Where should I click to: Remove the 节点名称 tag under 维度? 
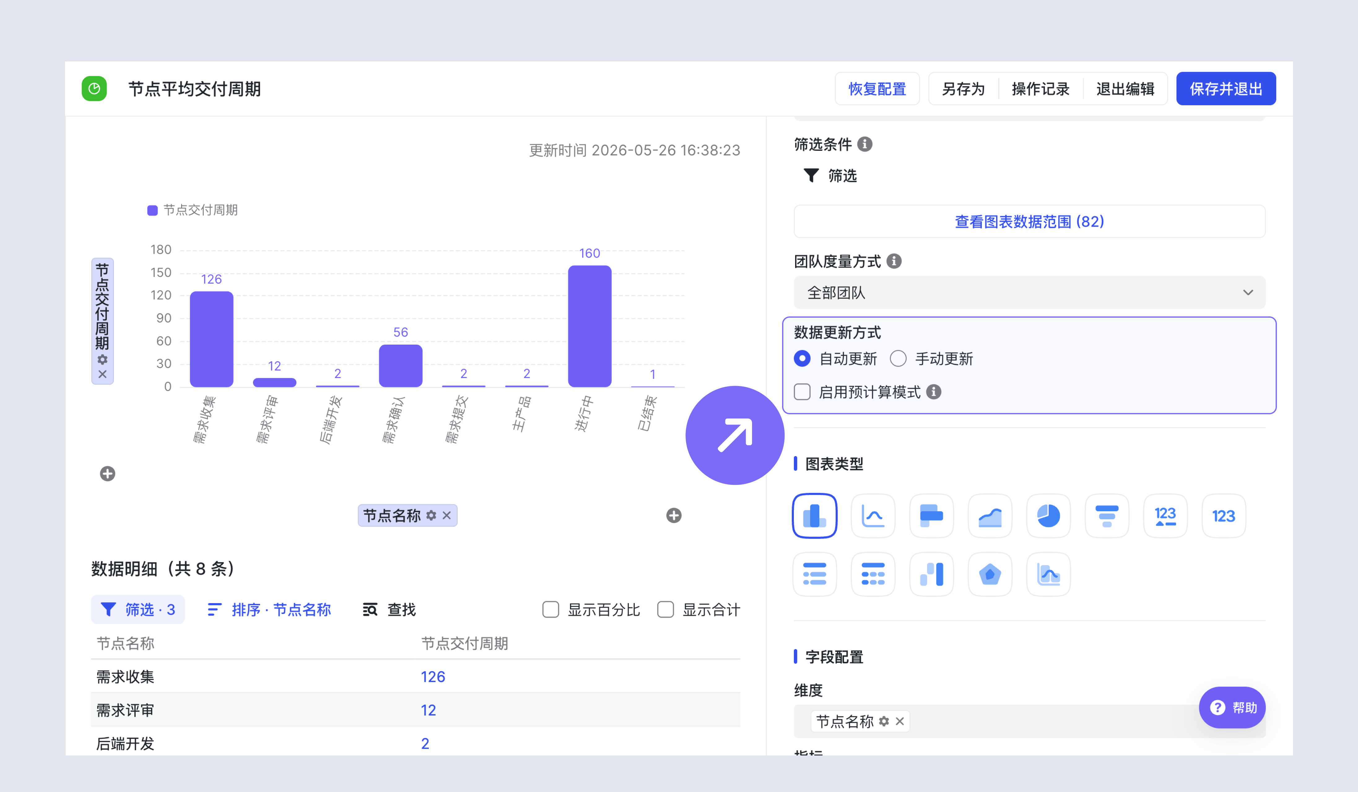(x=899, y=721)
